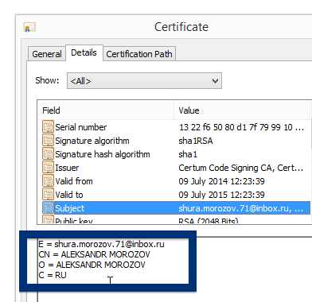Click the Serial number field icon
Image resolution: width=312 pixels, height=302 pixels.
(48, 127)
